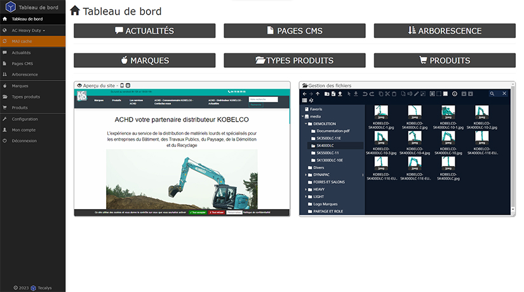Switch site preview to mobile view
The height and width of the screenshot is (292, 524).
click(122, 86)
